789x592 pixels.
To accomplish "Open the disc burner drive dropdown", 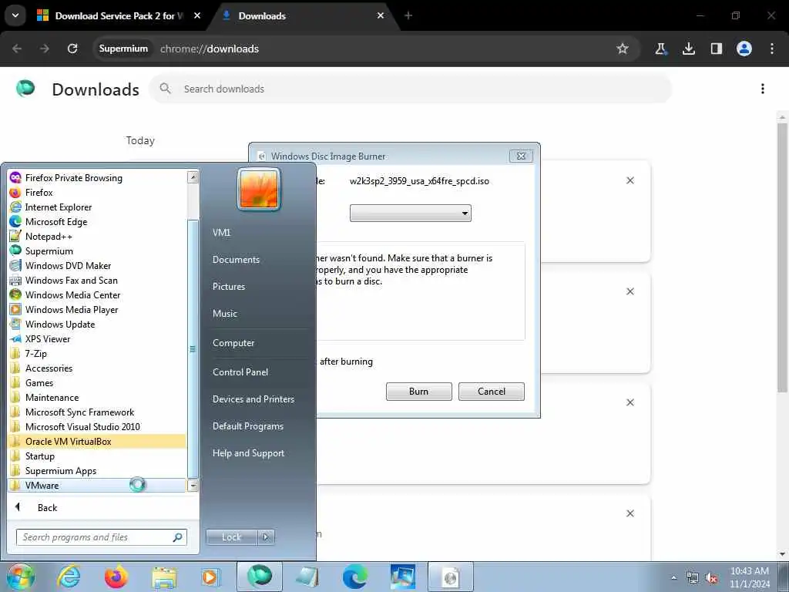I will (x=410, y=213).
